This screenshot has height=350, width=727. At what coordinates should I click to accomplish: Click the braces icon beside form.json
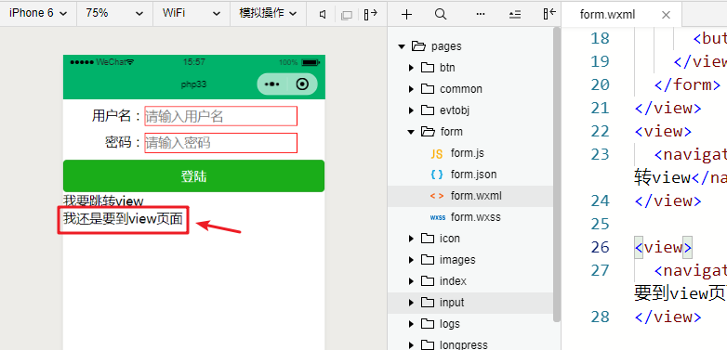[x=437, y=175]
